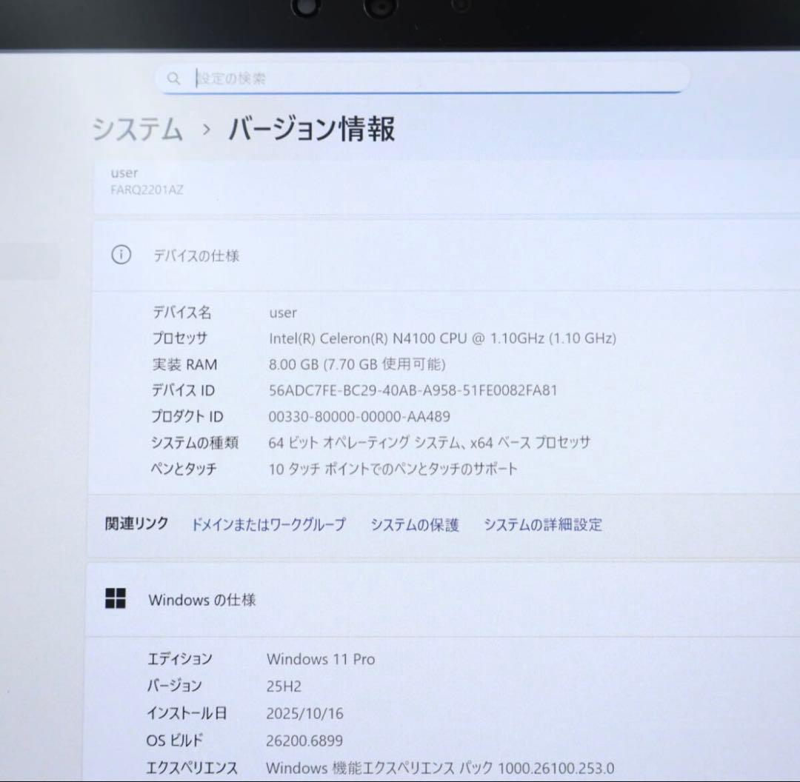
Task: Click the Windows logo beside Windows の仕様
Action: tap(116, 600)
